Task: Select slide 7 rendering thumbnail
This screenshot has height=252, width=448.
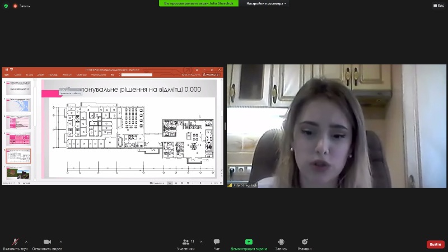Action: pos(18,173)
